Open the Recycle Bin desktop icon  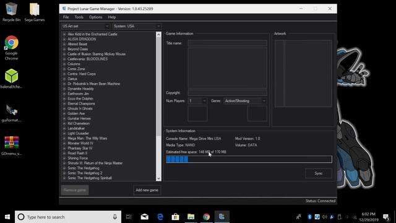11,12
